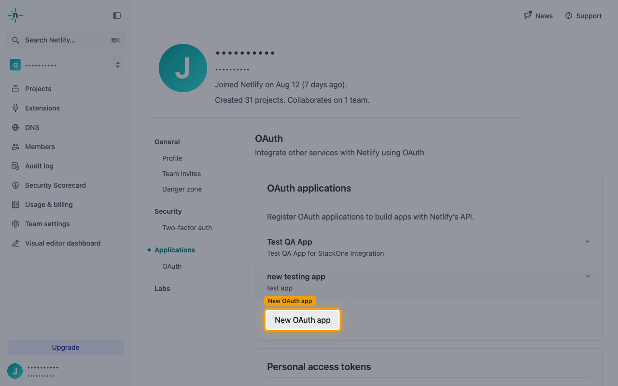This screenshot has height=386, width=618.
Task: Go to DNS in the sidebar
Action: tap(66, 127)
